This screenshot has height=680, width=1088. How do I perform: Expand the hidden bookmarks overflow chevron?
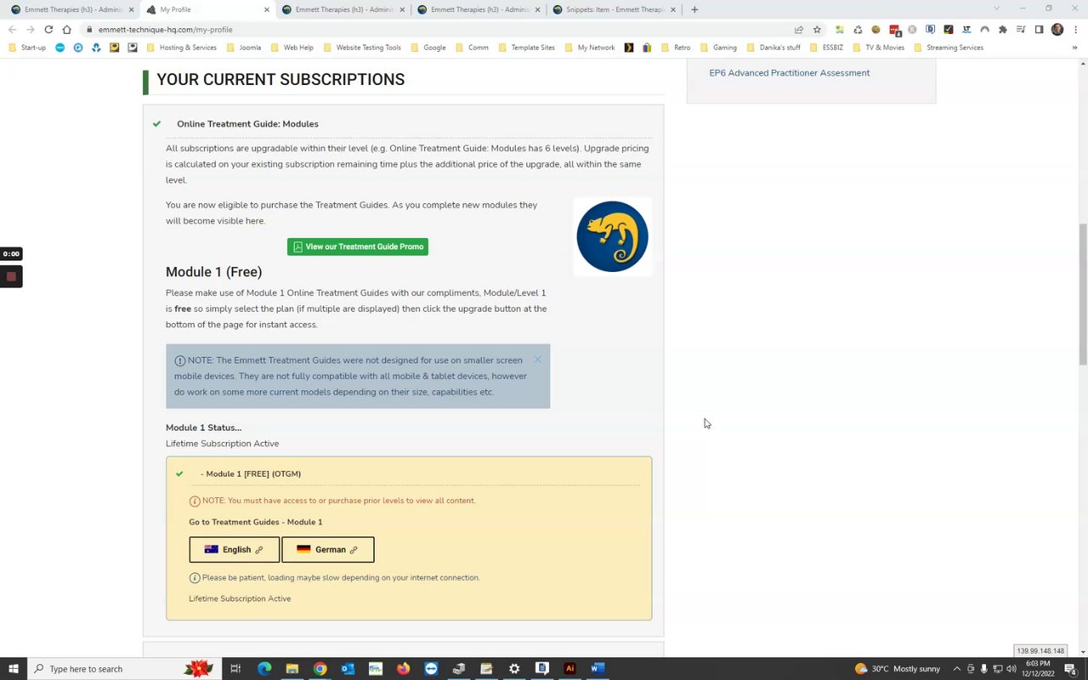pos(1075,48)
